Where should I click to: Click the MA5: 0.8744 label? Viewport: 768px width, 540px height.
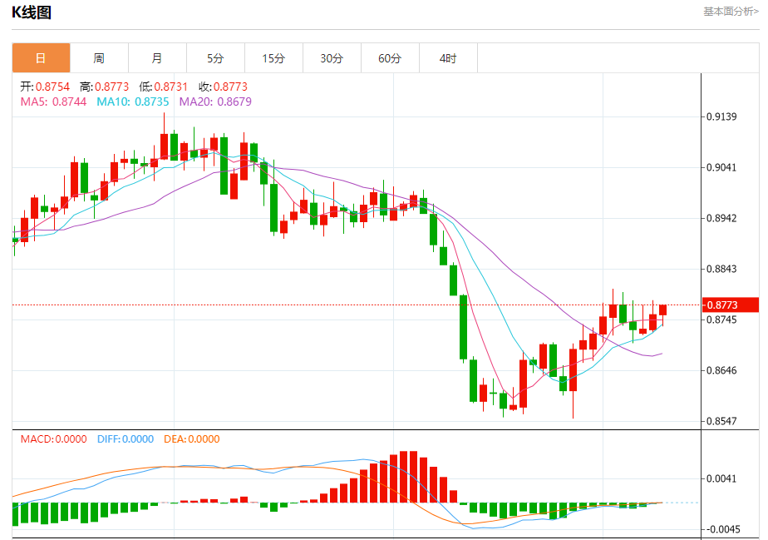tap(53, 102)
